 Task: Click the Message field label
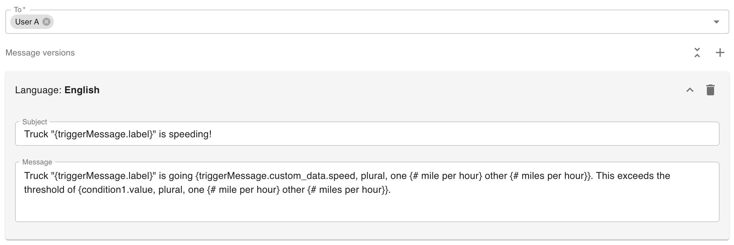pyautogui.click(x=37, y=162)
